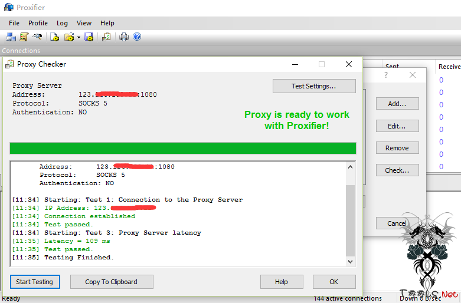Create new profile toolbar icon

tap(54, 37)
